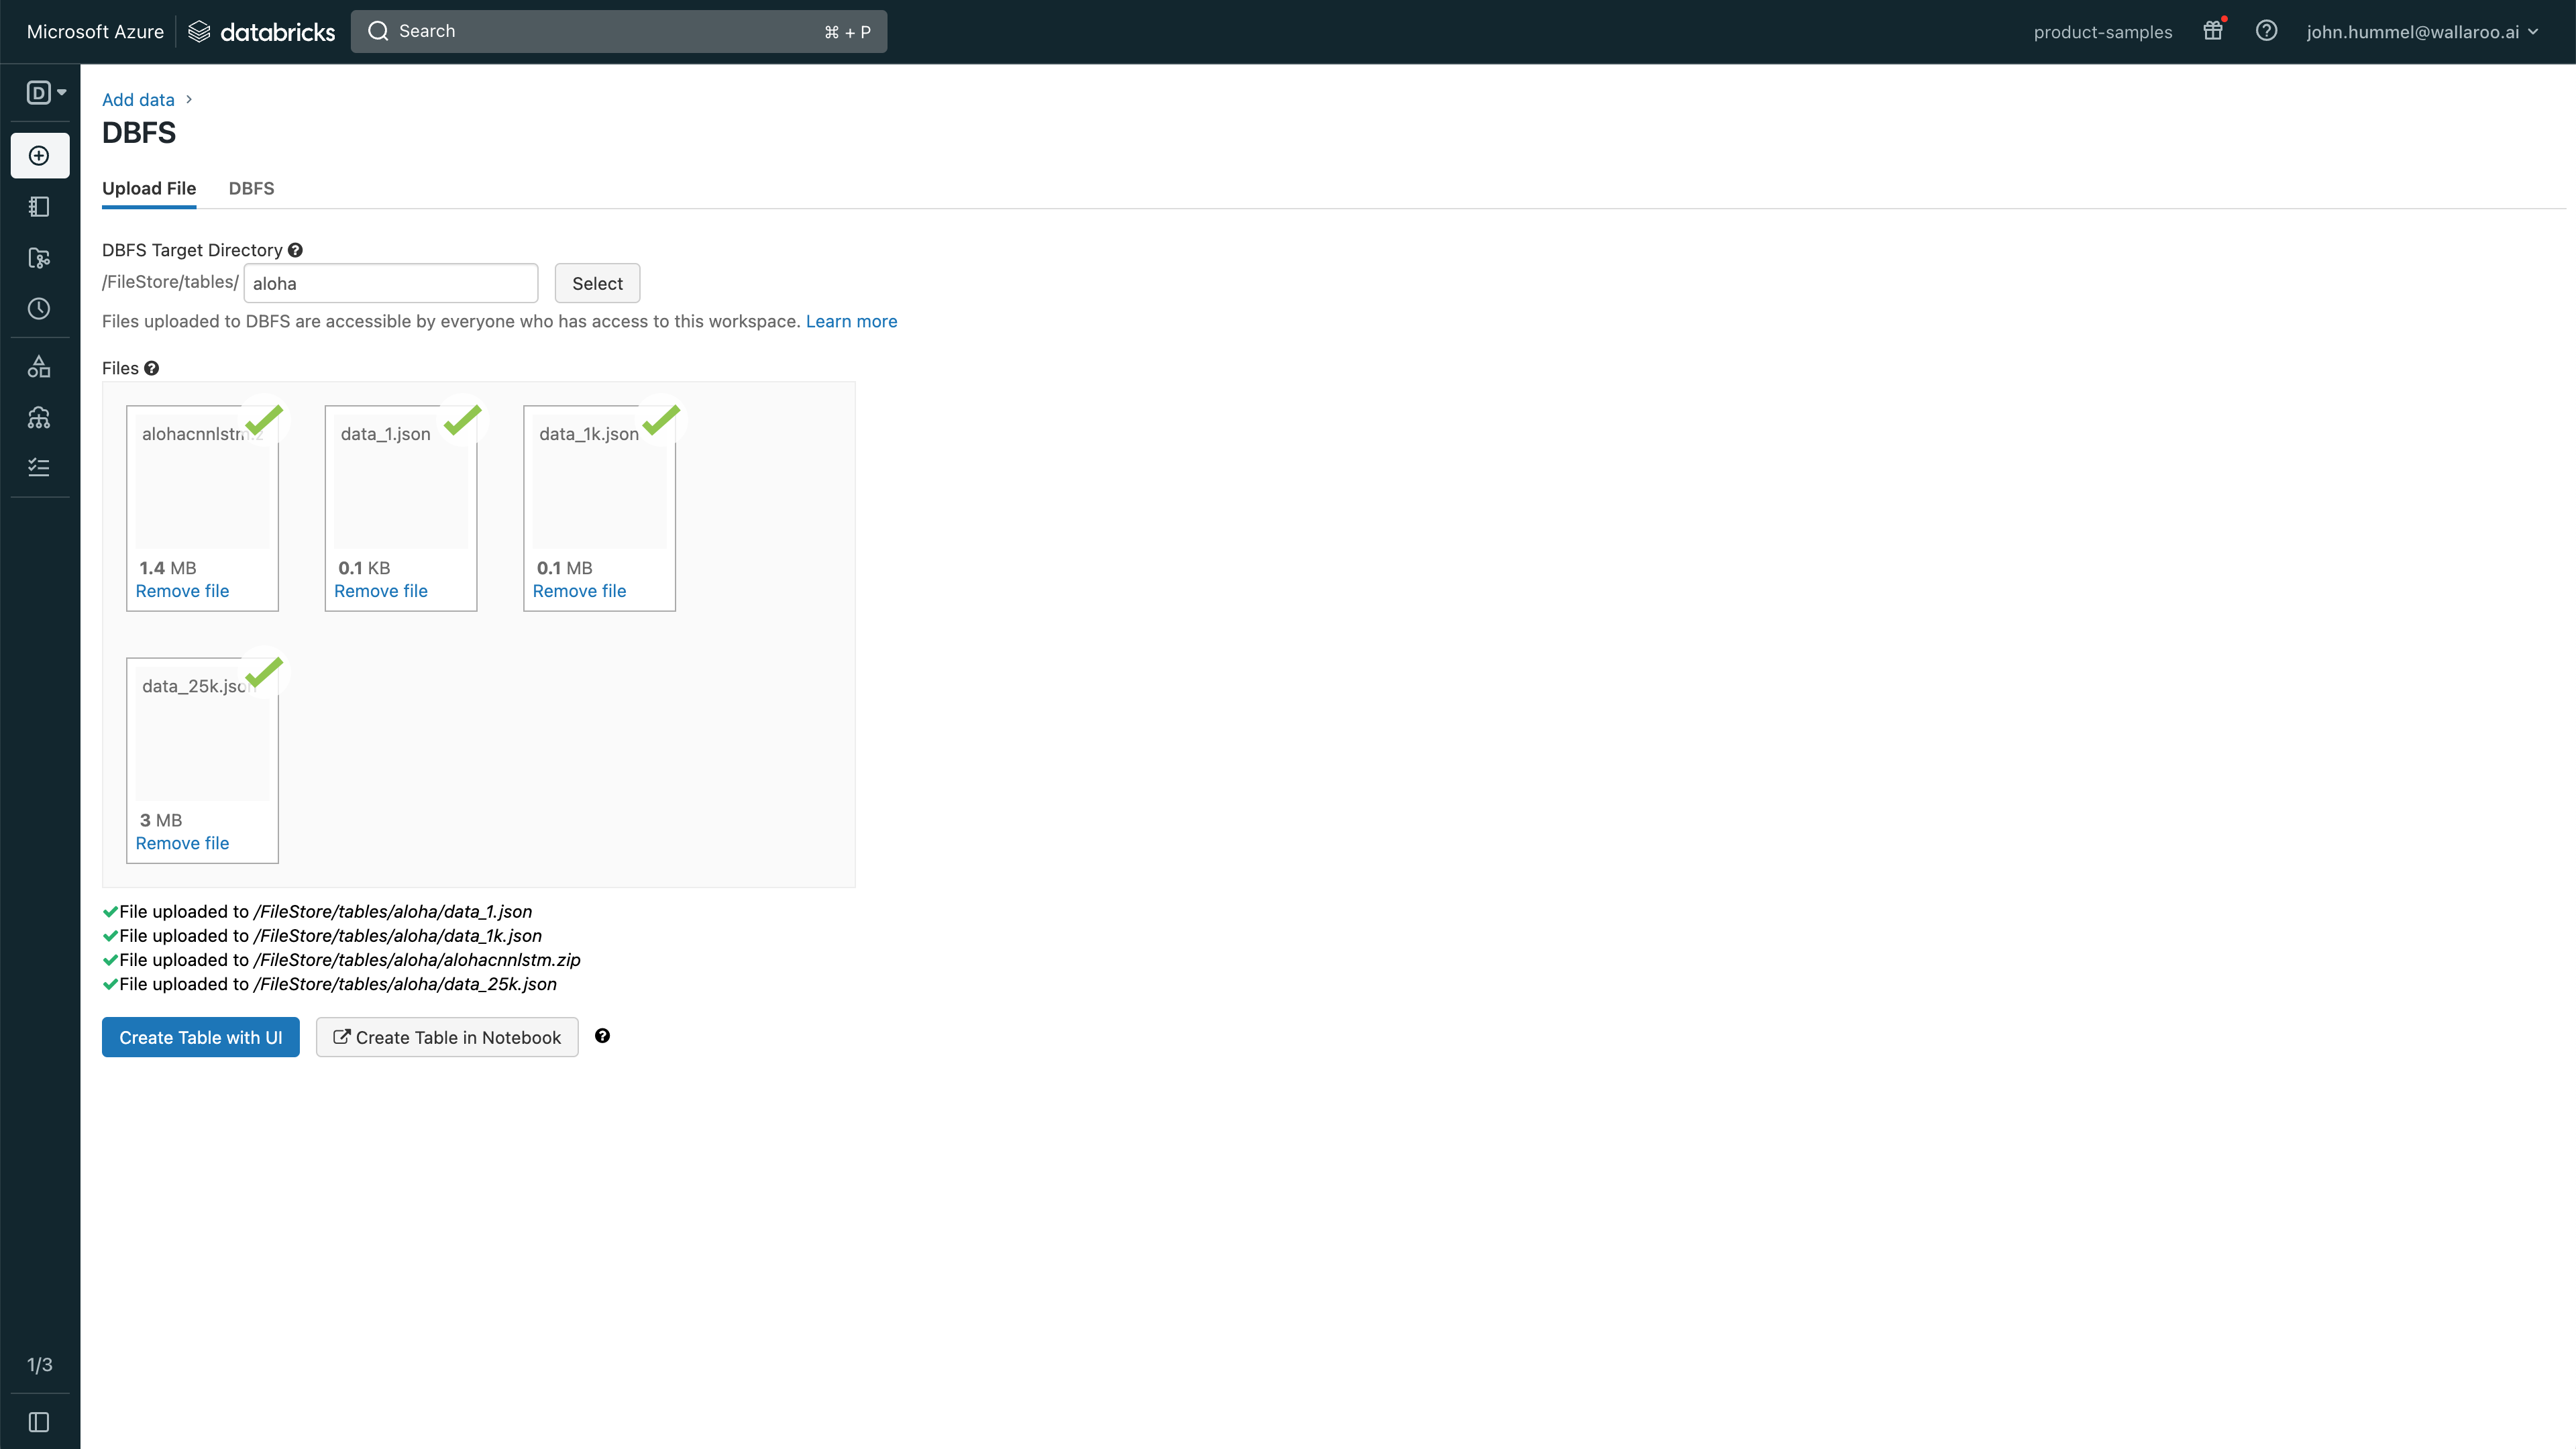2576x1449 pixels.
Task: Open Compute cloud-cluster sidebar icon
Action: (39, 418)
